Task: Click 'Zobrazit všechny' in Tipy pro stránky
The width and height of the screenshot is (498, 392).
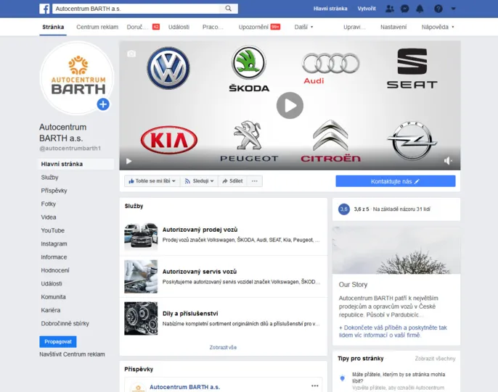Action: point(435,359)
